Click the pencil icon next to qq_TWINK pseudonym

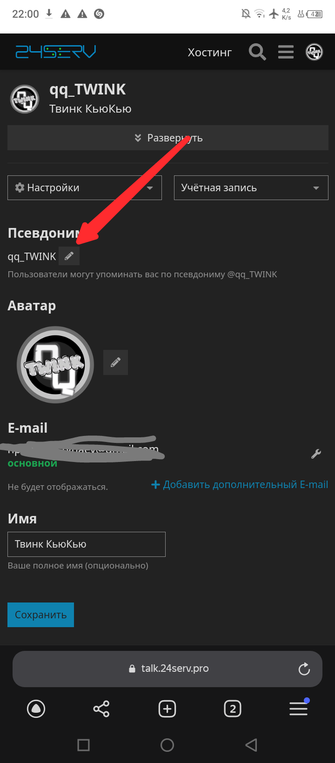69,256
